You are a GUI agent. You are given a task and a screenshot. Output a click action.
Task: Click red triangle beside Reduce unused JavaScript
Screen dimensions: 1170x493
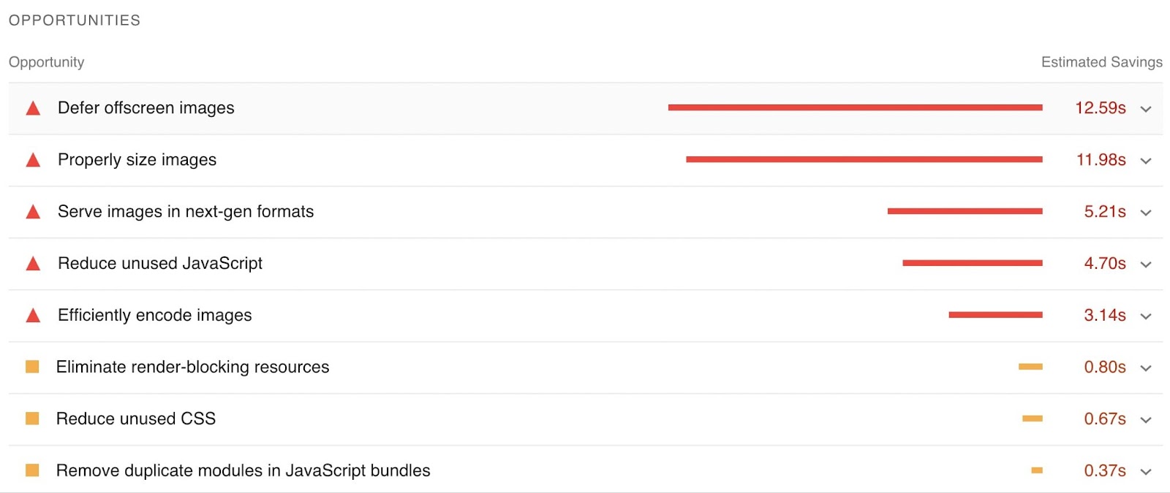tap(33, 264)
